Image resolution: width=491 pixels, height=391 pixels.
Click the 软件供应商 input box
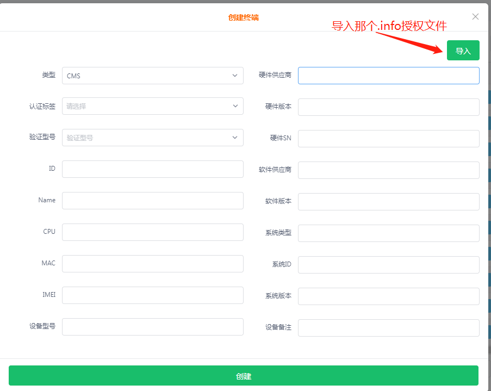click(388, 170)
